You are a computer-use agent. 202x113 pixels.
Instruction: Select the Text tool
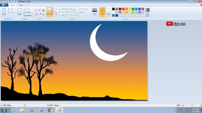point(43,10)
